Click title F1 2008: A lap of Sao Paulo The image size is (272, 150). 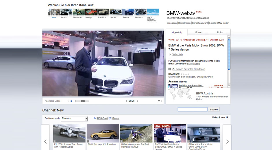pos(68,145)
